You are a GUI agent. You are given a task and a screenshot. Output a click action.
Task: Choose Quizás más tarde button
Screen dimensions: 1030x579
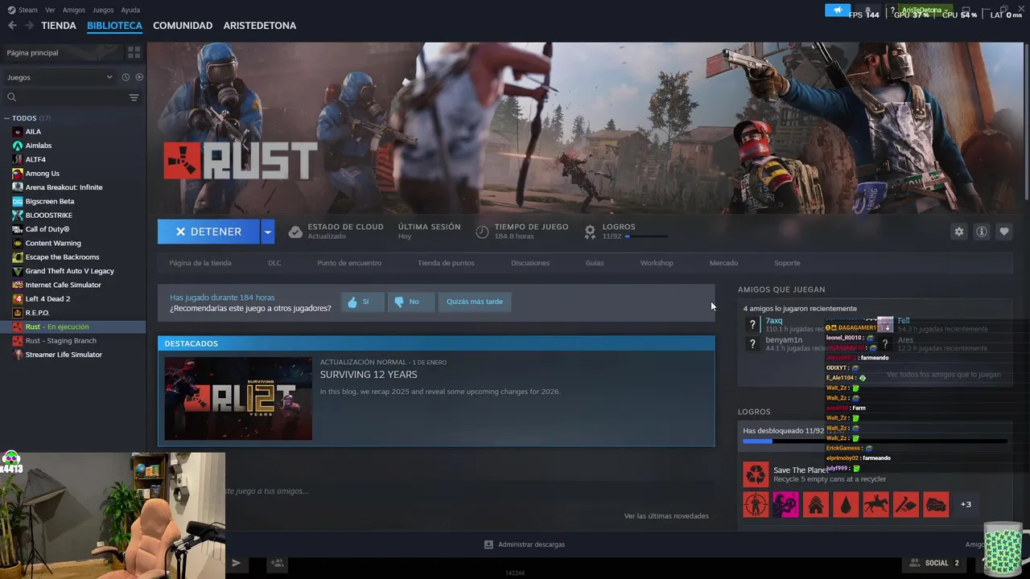pyautogui.click(x=475, y=302)
